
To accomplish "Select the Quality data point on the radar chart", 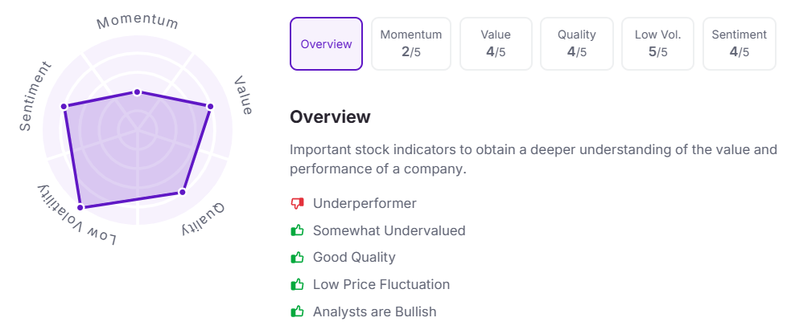I will [x=183, y=192].
